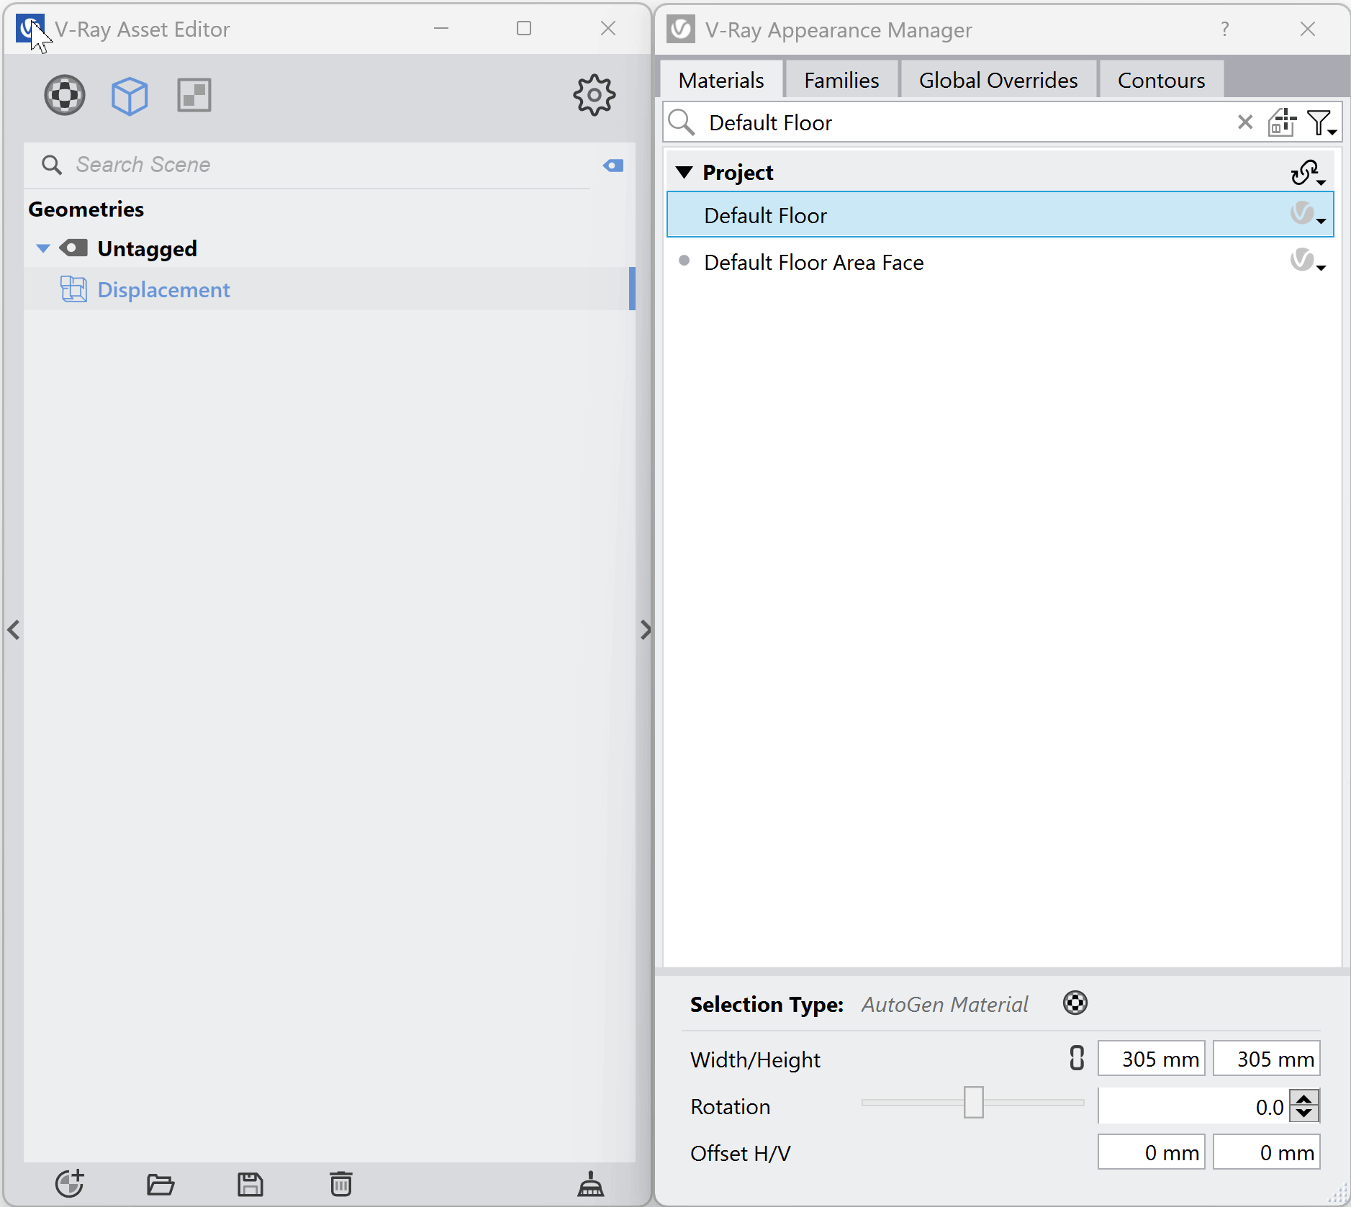The height and width of the screenshot is (1207, 1351).
Task: Expand the Asset Editor left panel arrow
Action: pos(14,630)
